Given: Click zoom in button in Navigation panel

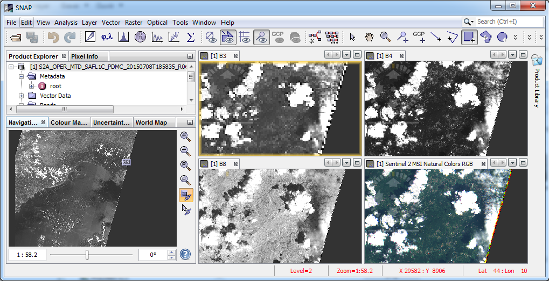Looking at the screenshot, I should 185,136.
